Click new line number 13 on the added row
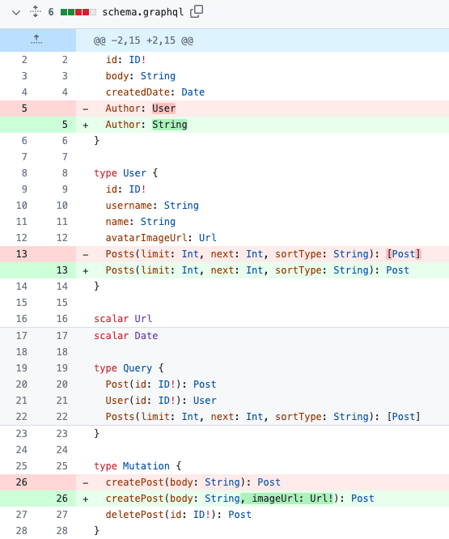The width and height of the screenshot is (449, 539). coord(61,270)
